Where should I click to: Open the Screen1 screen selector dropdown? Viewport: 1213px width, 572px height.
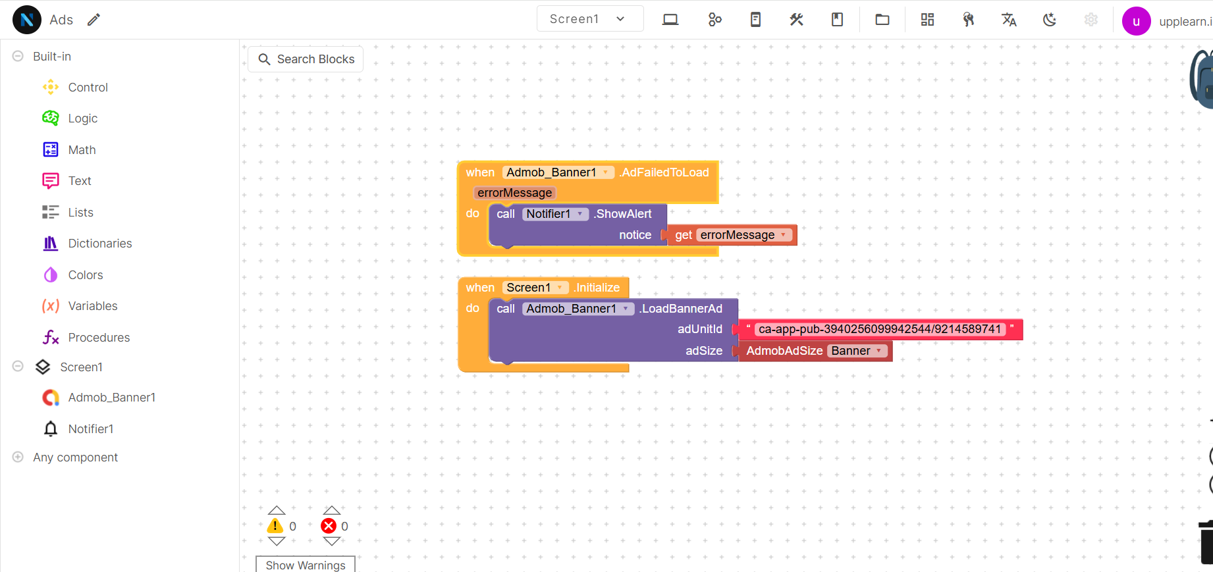pyautogui.click(x=590, y=19)
